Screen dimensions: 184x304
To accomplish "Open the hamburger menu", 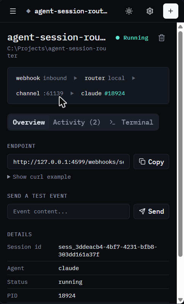I will (13, 11).
